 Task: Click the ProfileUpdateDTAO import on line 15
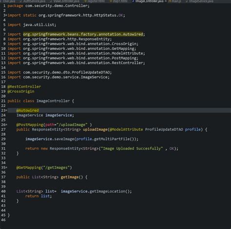[x=66, y=72]
